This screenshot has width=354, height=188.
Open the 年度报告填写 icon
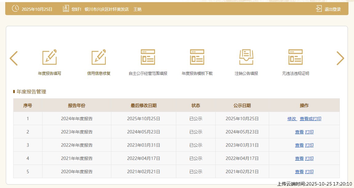click(50, 57)
